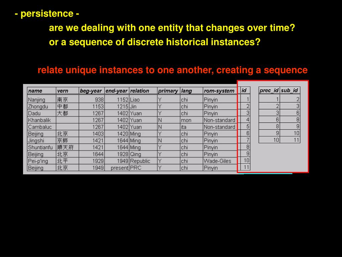Image resolution: width=342 pixels, height=257 pixels.
Task: Select the 'beg-year' column header
Action: point(91,91)
